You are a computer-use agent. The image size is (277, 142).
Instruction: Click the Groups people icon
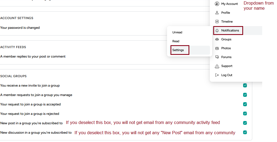(x=217, y=39)
